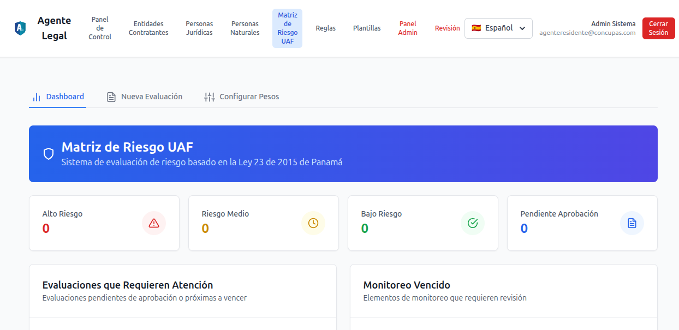Click the bar chart icon beside Dashboard
The image size is (679, 330).
click(x=36, y=96)
